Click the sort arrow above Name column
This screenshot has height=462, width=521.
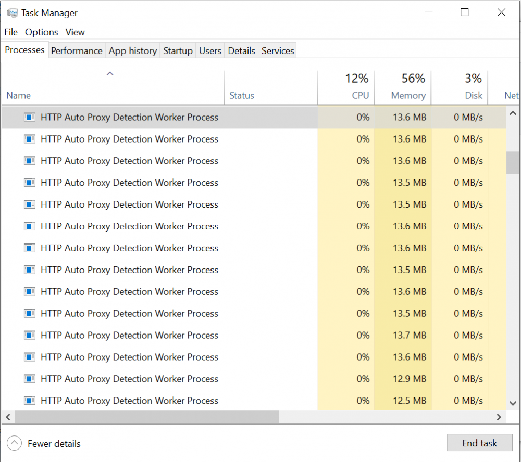click(x=110, y=74)
